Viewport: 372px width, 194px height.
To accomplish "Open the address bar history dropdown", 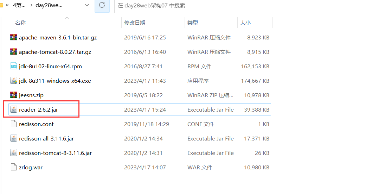I will click(87, 5).
